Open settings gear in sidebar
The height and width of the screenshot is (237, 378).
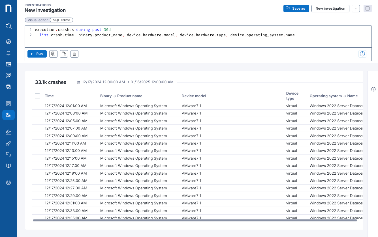pos(8,183)
